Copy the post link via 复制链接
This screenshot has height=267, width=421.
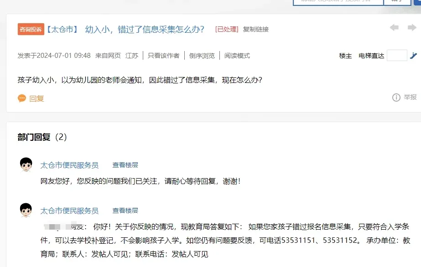pos(255,29)
